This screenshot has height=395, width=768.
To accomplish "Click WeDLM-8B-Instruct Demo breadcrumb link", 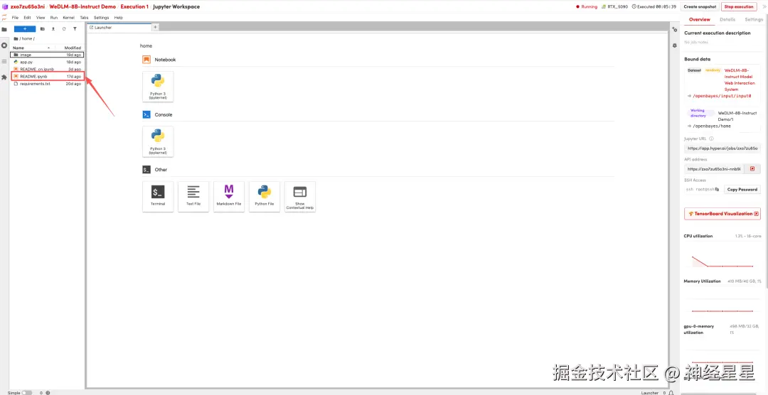I will pos(82,7).
